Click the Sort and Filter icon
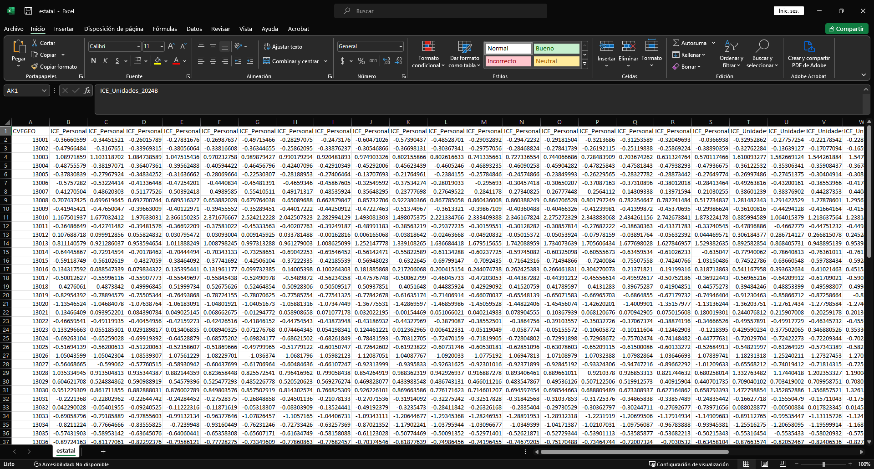874x469 pixels. tap(731, 46)
